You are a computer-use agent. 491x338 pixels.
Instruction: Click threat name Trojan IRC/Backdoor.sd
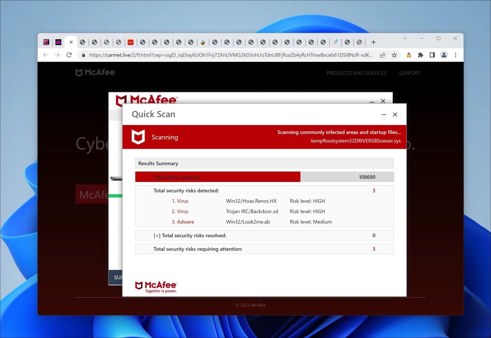[x=252, y=211]
